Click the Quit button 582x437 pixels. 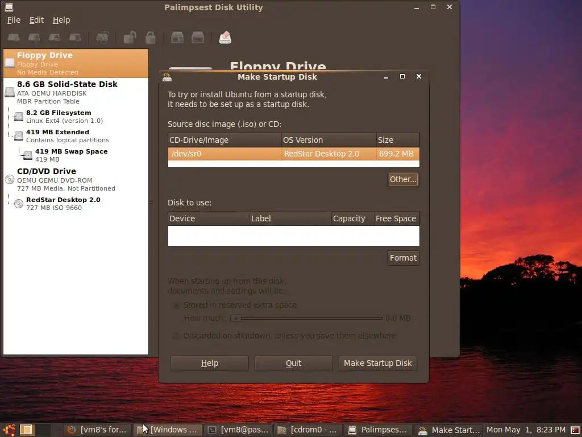pos(294,363)
